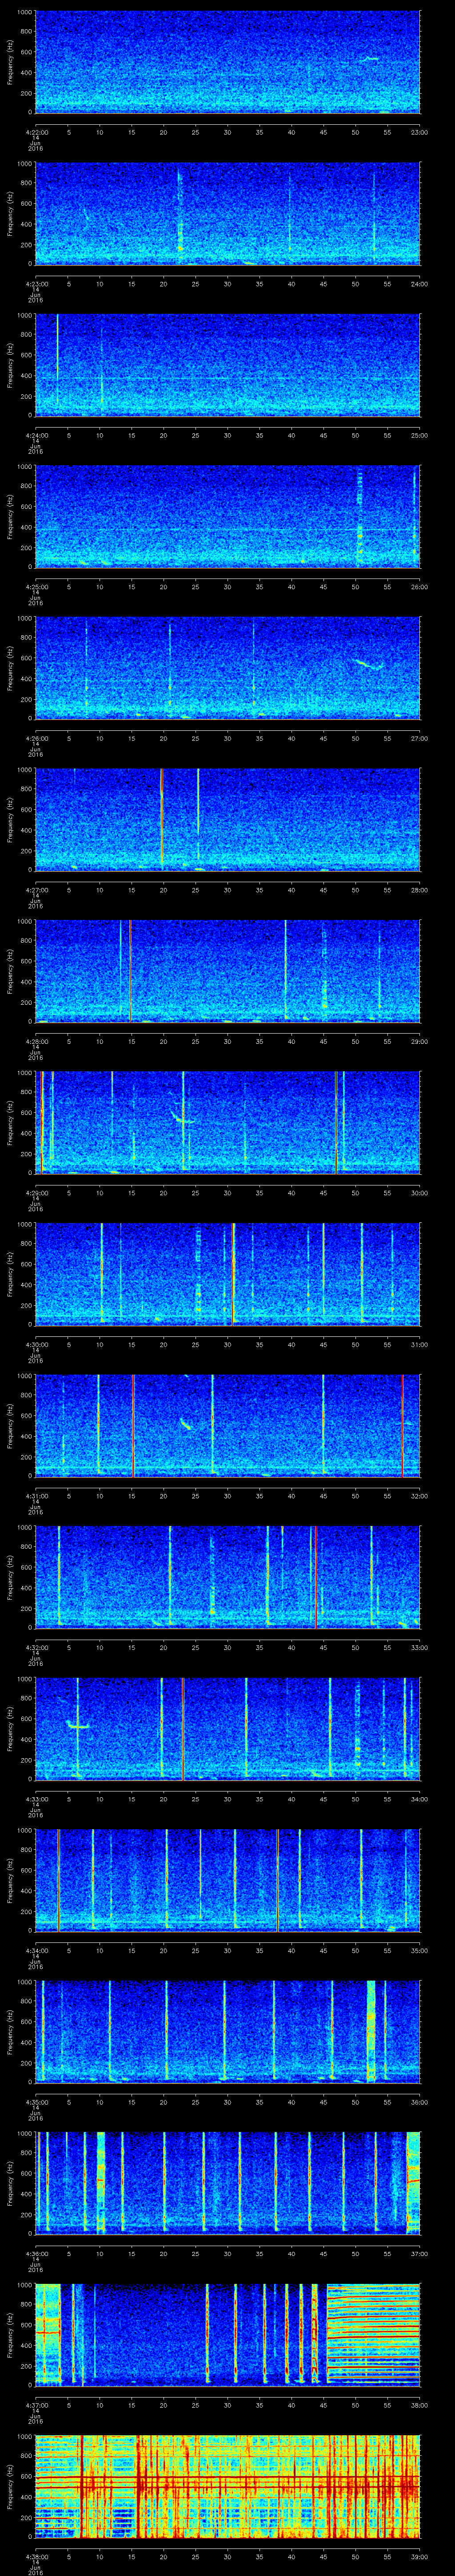Click the '26:00' end time label

tap(419, 586)
